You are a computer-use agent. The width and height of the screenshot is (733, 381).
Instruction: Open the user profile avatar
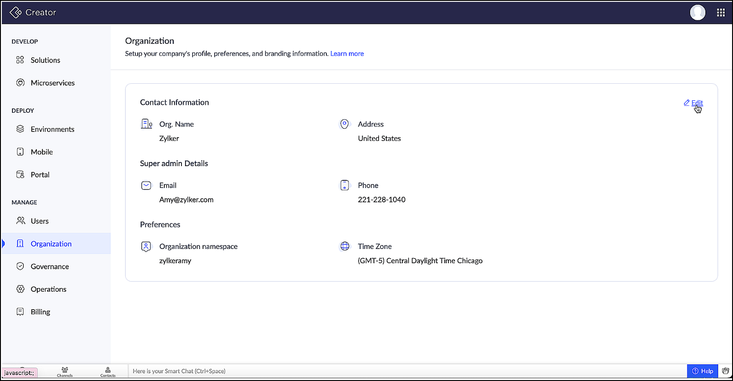[697, 12]
